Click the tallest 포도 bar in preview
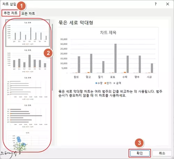 (116, 58)
